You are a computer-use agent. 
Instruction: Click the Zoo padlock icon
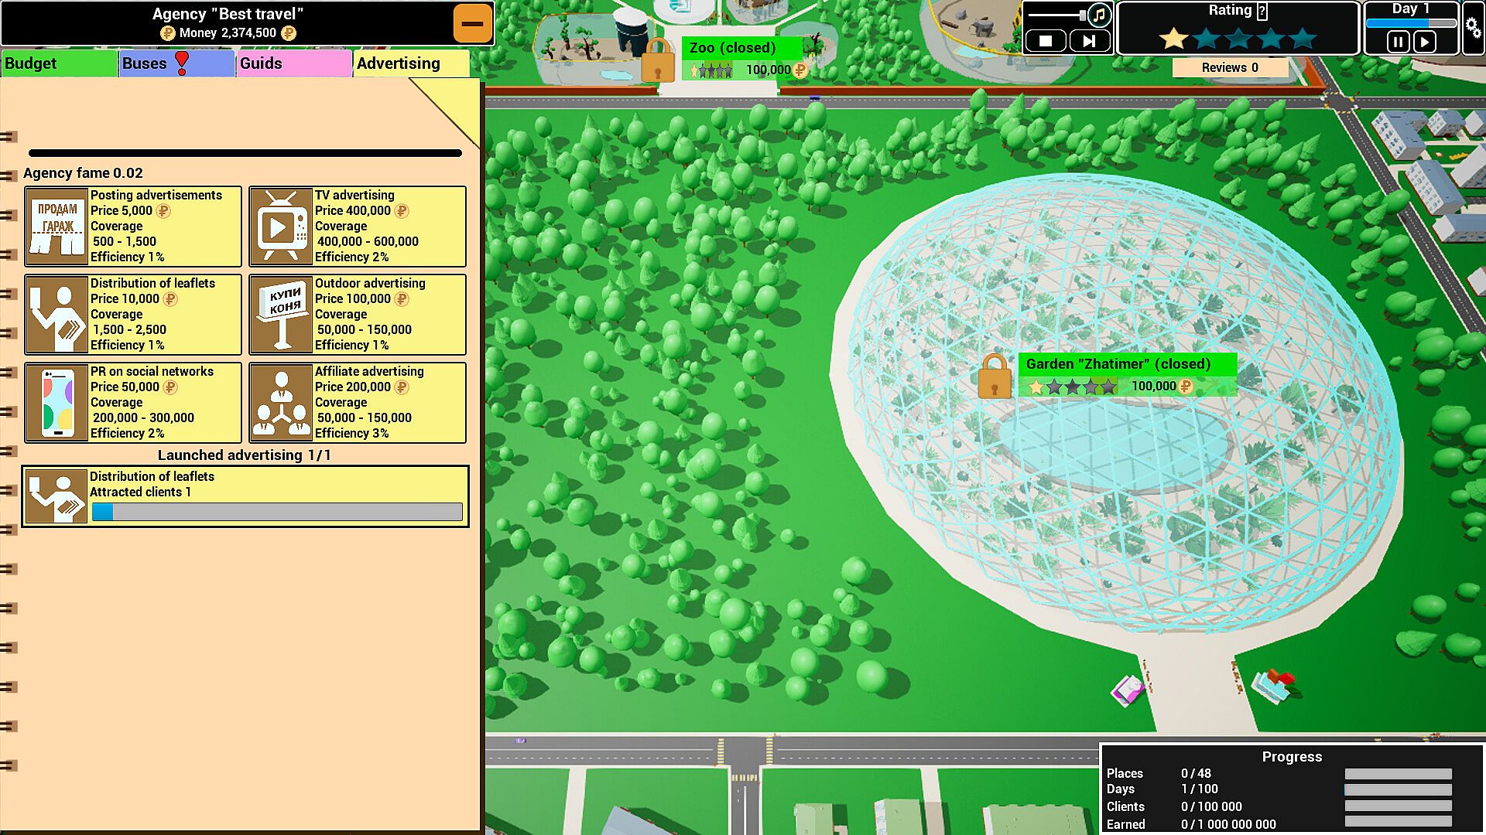pos(658,60)
